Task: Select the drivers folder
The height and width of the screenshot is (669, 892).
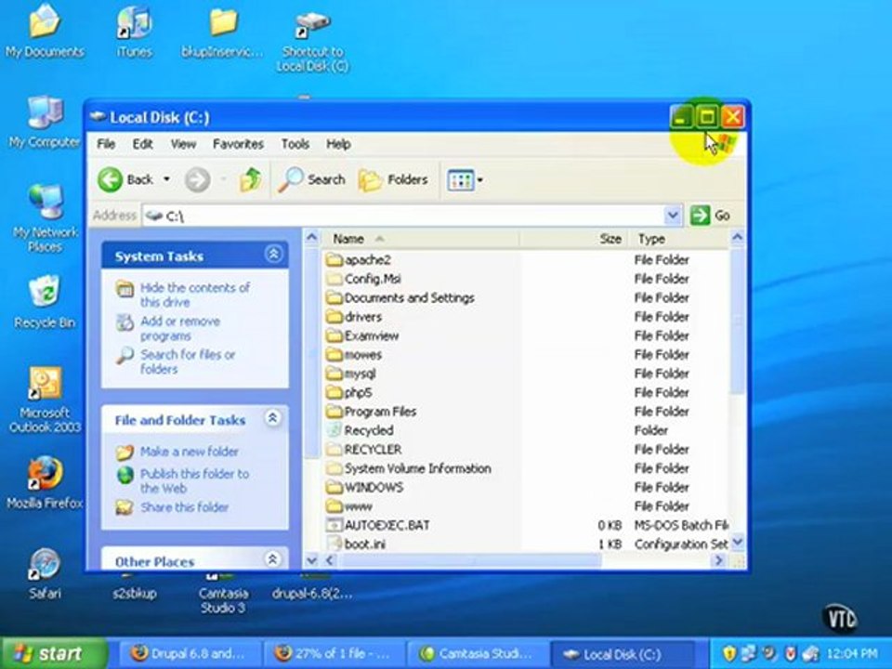Action: 354,317
